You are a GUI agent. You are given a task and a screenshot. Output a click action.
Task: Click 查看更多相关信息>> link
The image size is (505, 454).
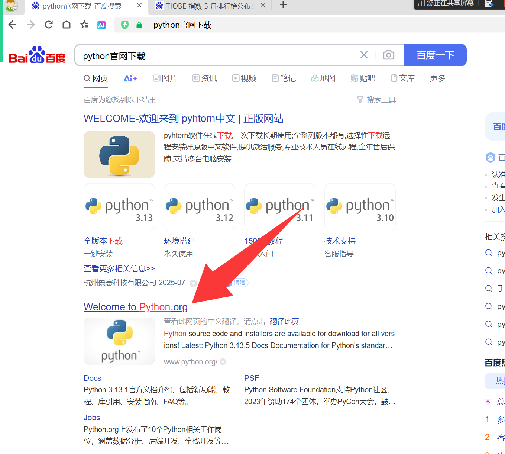(119, 268)
